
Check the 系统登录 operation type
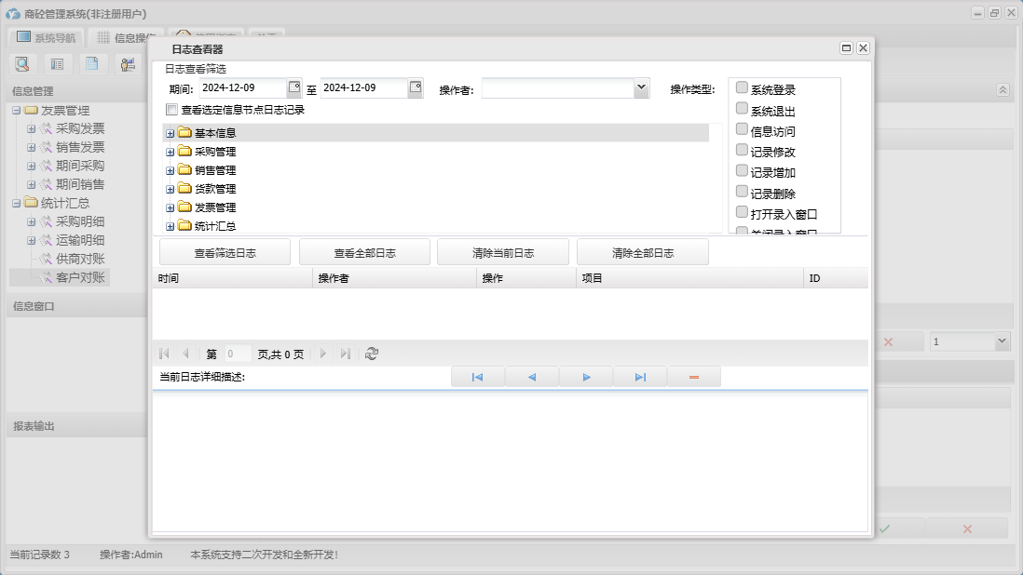[x=742, y=88]
